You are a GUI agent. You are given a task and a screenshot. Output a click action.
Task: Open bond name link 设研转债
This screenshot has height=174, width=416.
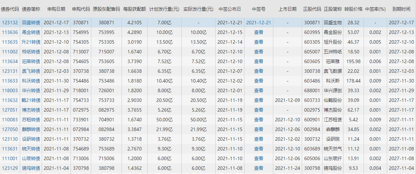(31, 139)
